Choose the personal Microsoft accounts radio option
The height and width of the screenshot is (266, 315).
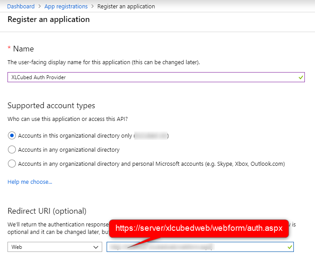tap(12, 164)
